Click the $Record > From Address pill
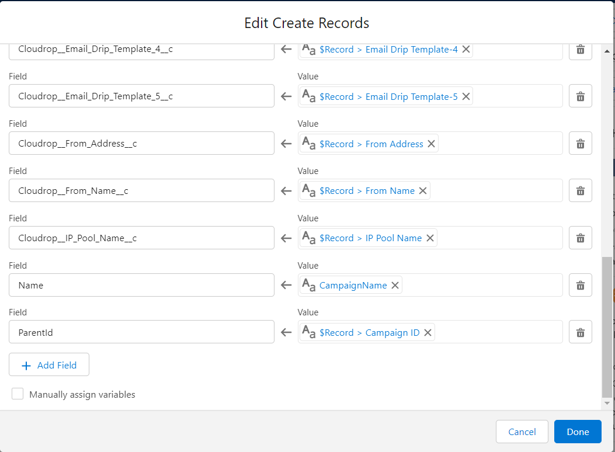The width and height of the screenshot is (615, 452). 369,144
